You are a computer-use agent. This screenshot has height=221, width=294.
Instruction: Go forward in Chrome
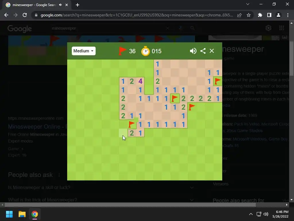(16, 15)
